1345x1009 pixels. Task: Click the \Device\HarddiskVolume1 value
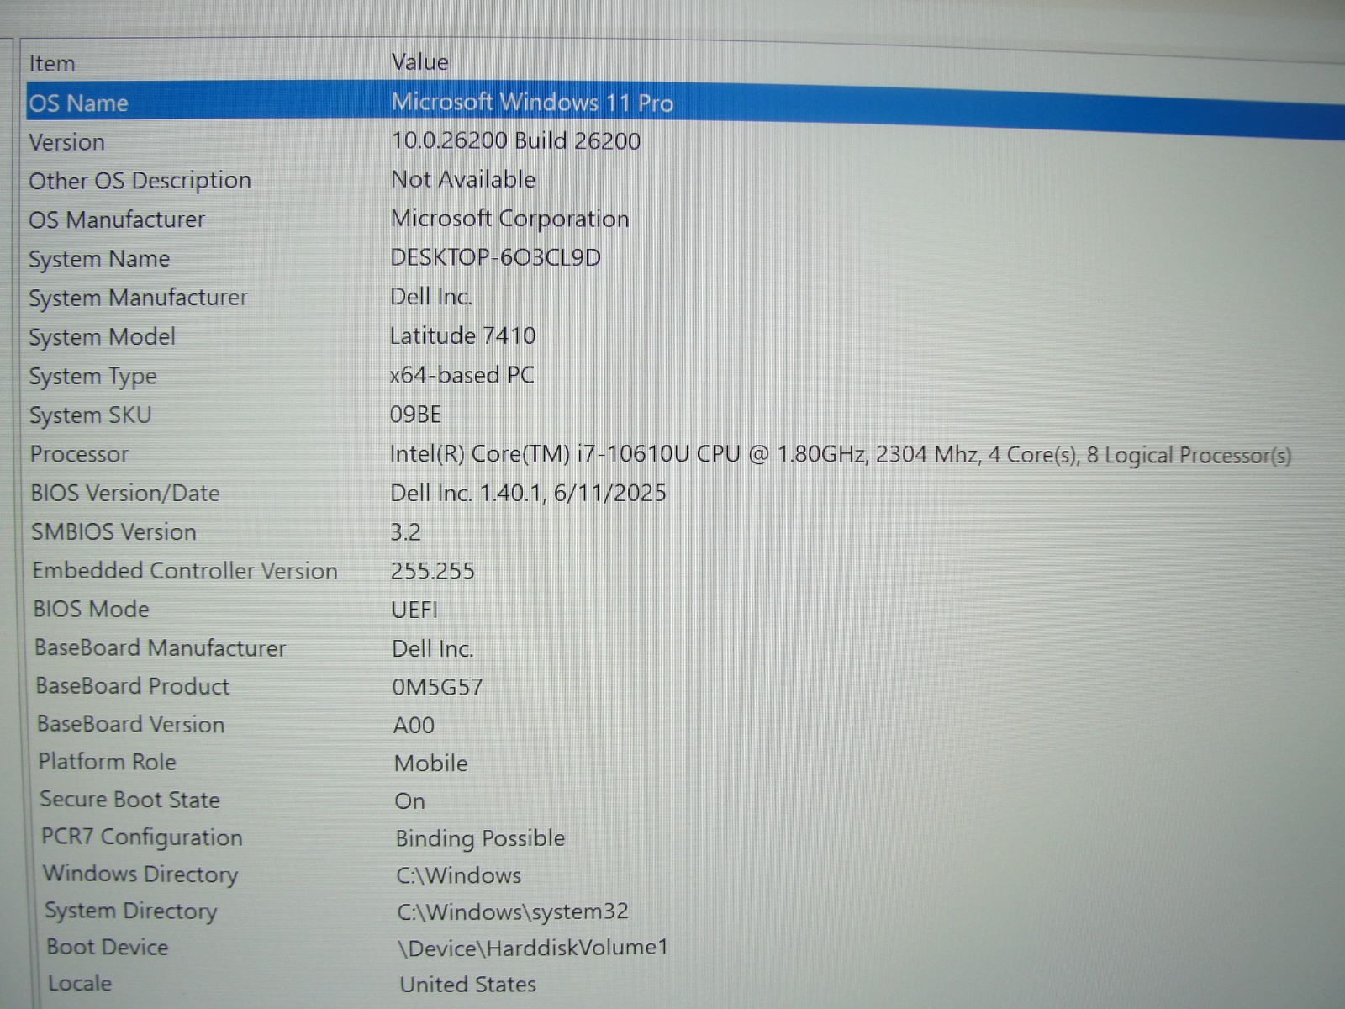pos(532,948)
